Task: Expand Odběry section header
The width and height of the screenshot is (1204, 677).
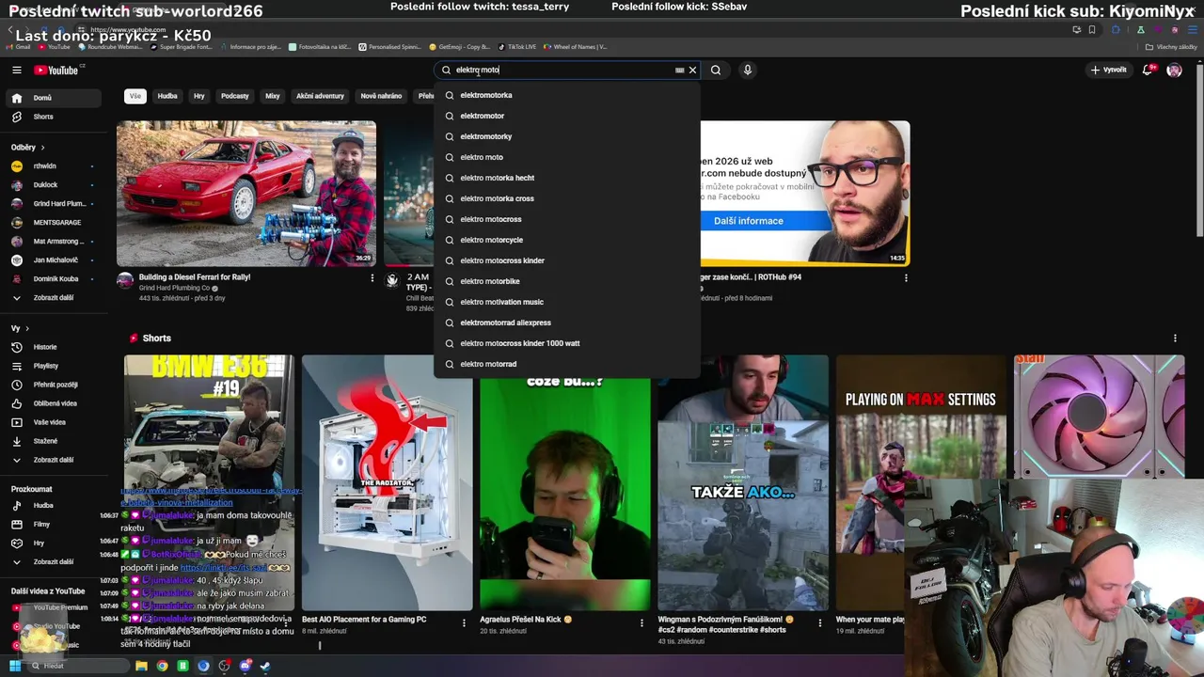Action: [x=28, y=148]
